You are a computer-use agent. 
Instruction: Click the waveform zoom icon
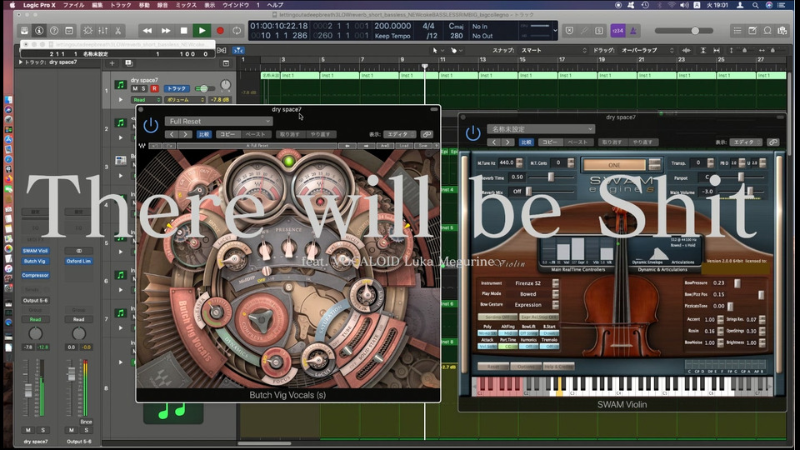pyautogui.click(x=686, y=51)
